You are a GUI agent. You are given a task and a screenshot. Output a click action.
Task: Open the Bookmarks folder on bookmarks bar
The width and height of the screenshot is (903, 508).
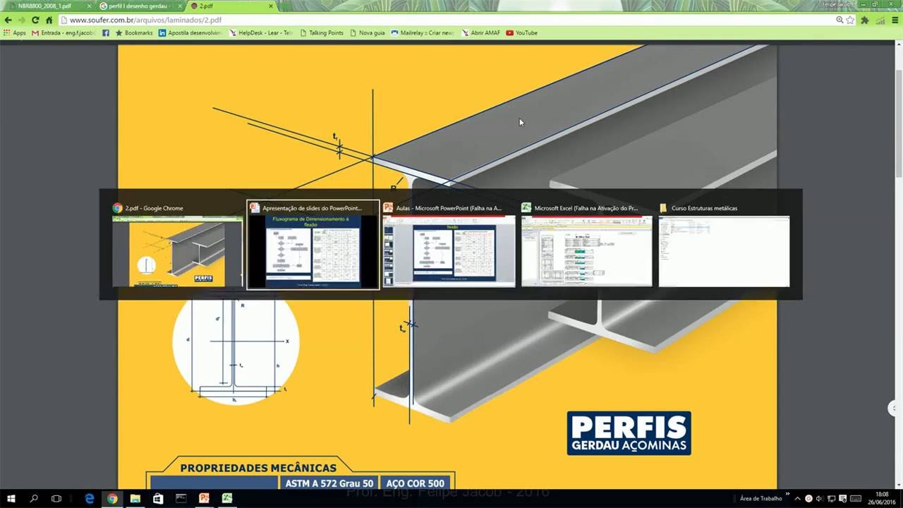(x=134, y=32)
